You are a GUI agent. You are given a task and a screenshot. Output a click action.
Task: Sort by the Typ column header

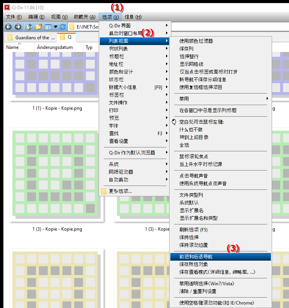(x=91, y=47)
